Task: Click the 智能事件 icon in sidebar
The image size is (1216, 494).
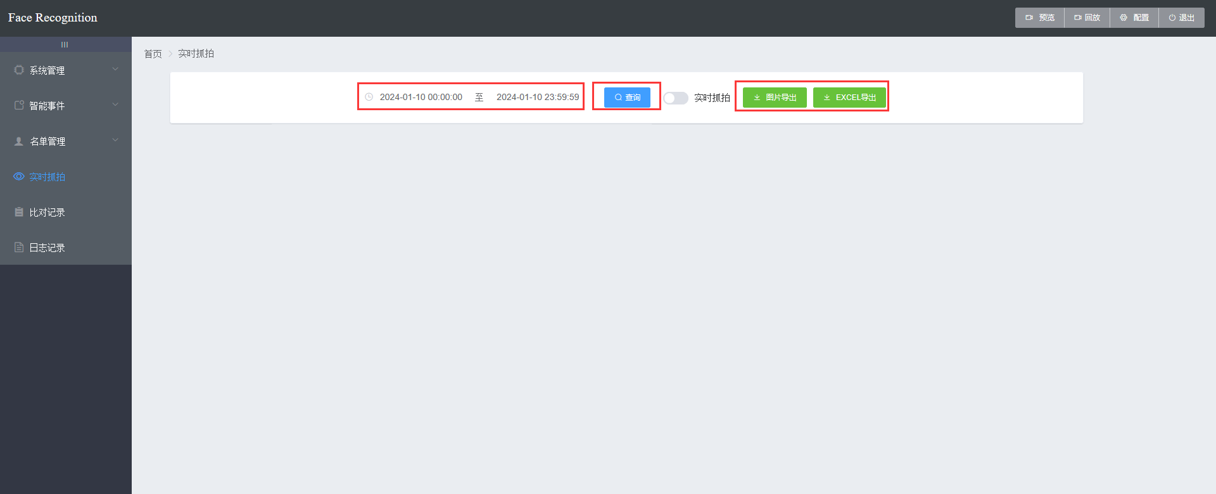Action: (19, 106)
